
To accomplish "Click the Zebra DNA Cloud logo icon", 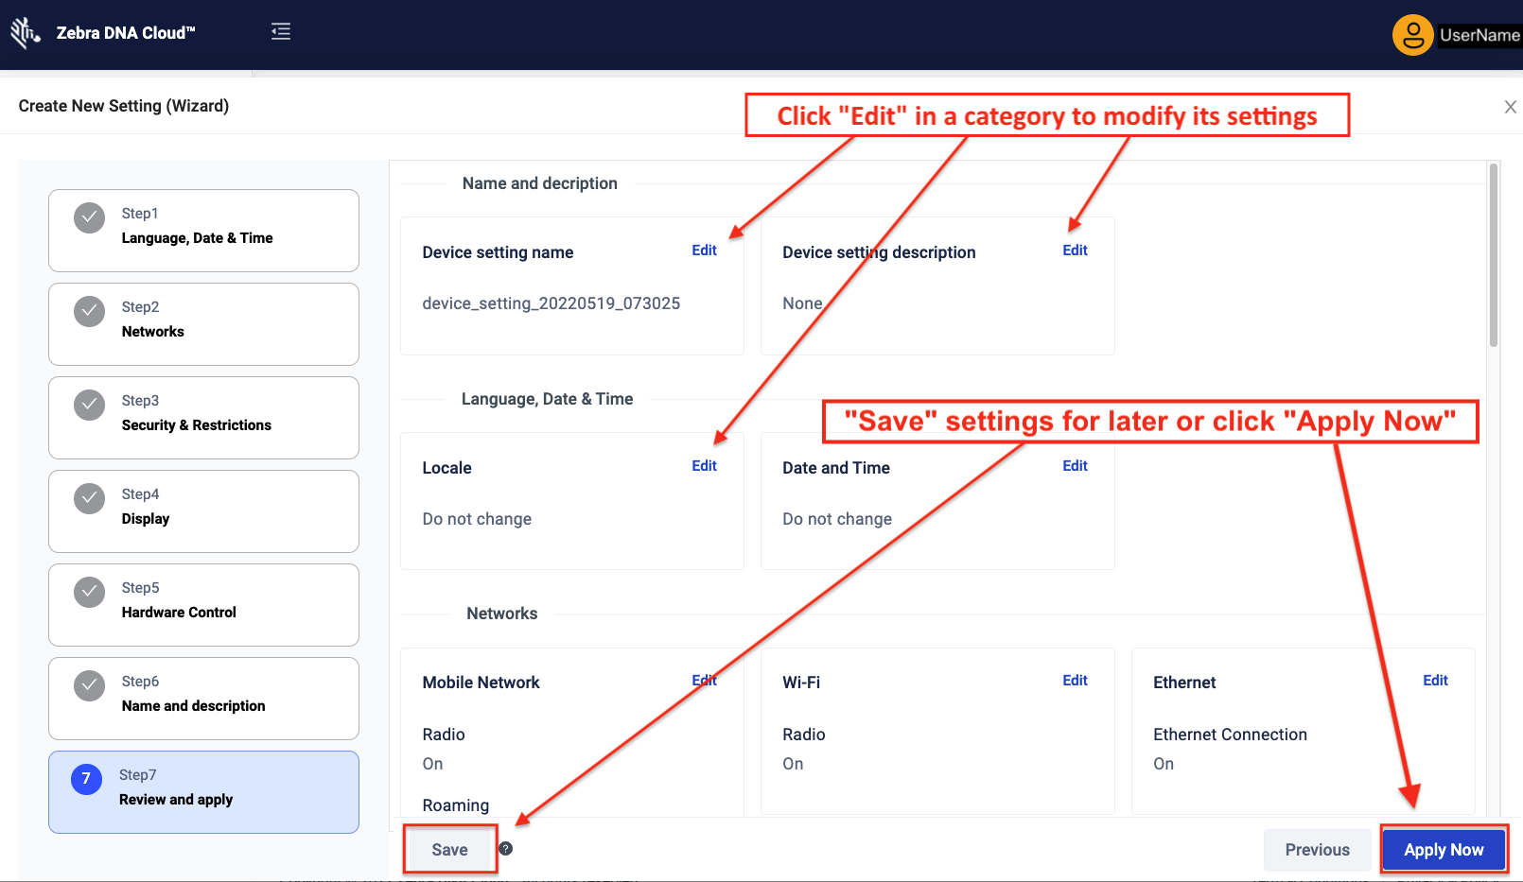I will click(25, 33).
